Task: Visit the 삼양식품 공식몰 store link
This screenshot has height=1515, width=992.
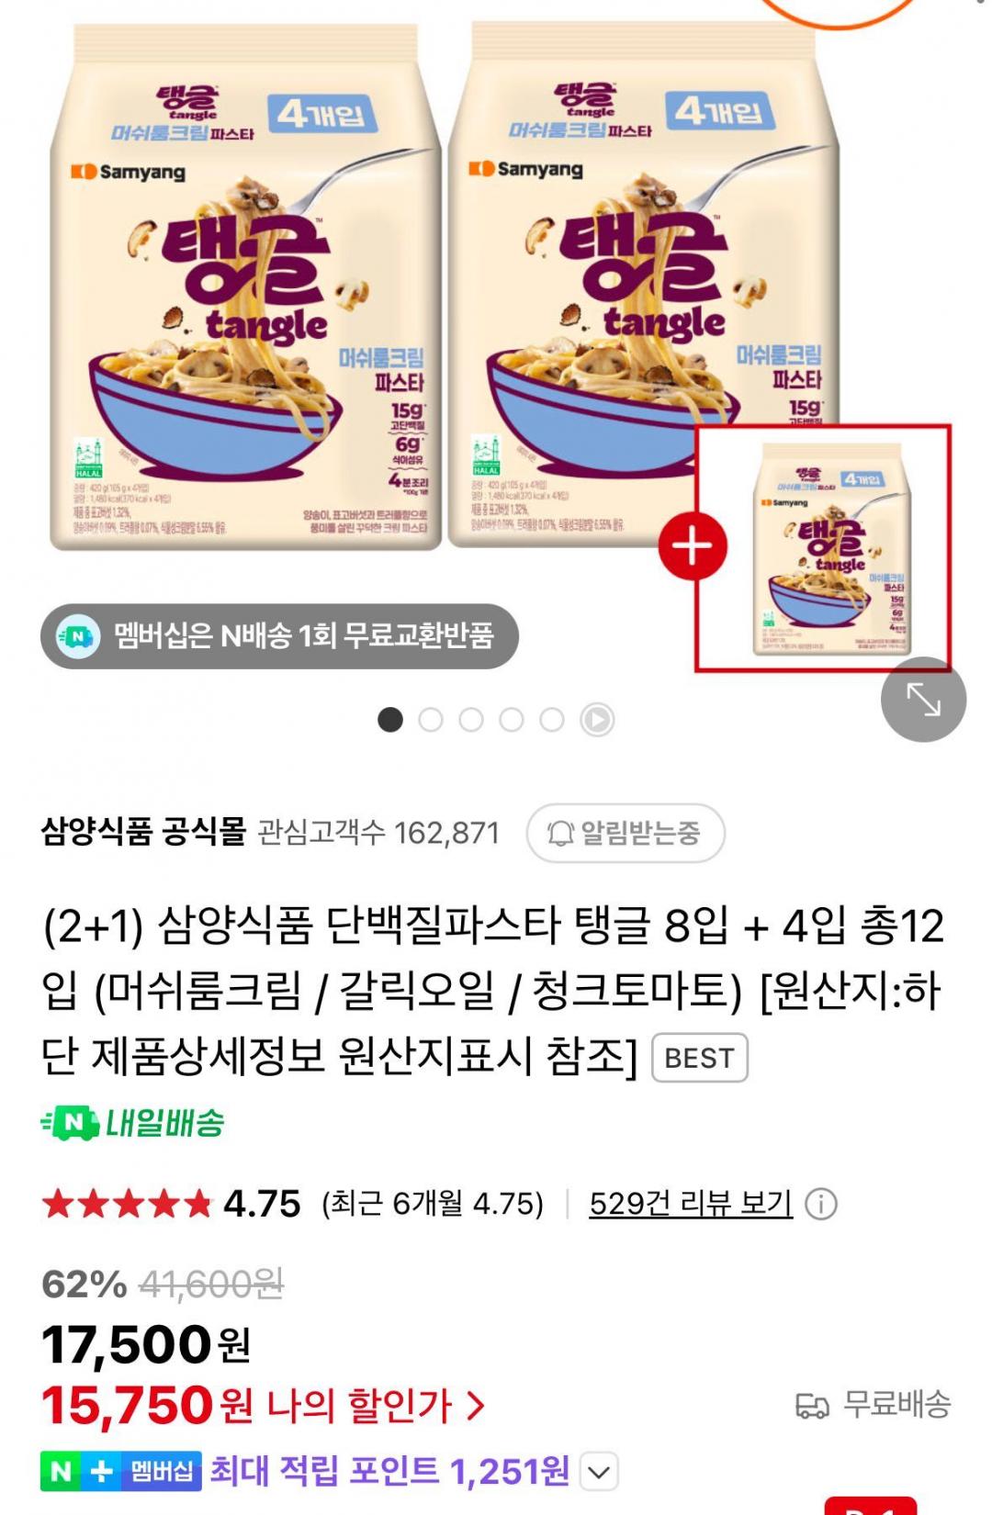Action: tap(144, 832)
